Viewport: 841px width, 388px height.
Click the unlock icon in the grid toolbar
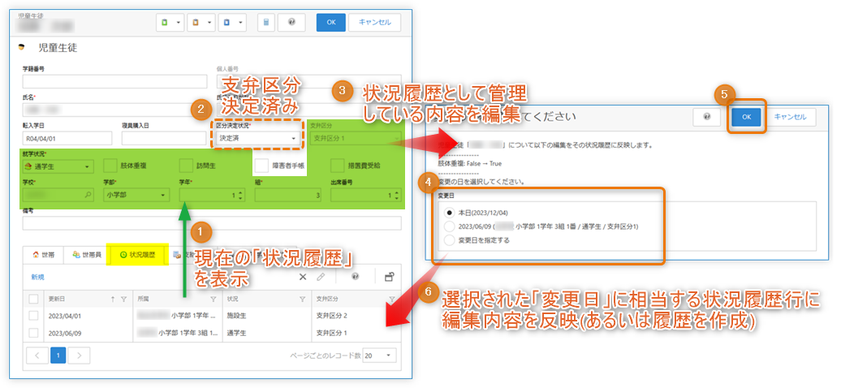tap(390, 277)
